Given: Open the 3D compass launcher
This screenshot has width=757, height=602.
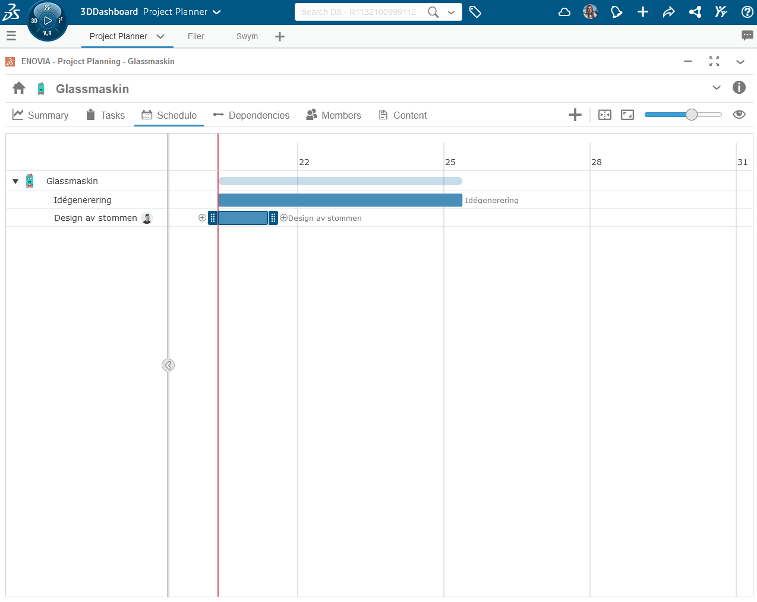Looking at the screenshot, I should pos(48,21).
